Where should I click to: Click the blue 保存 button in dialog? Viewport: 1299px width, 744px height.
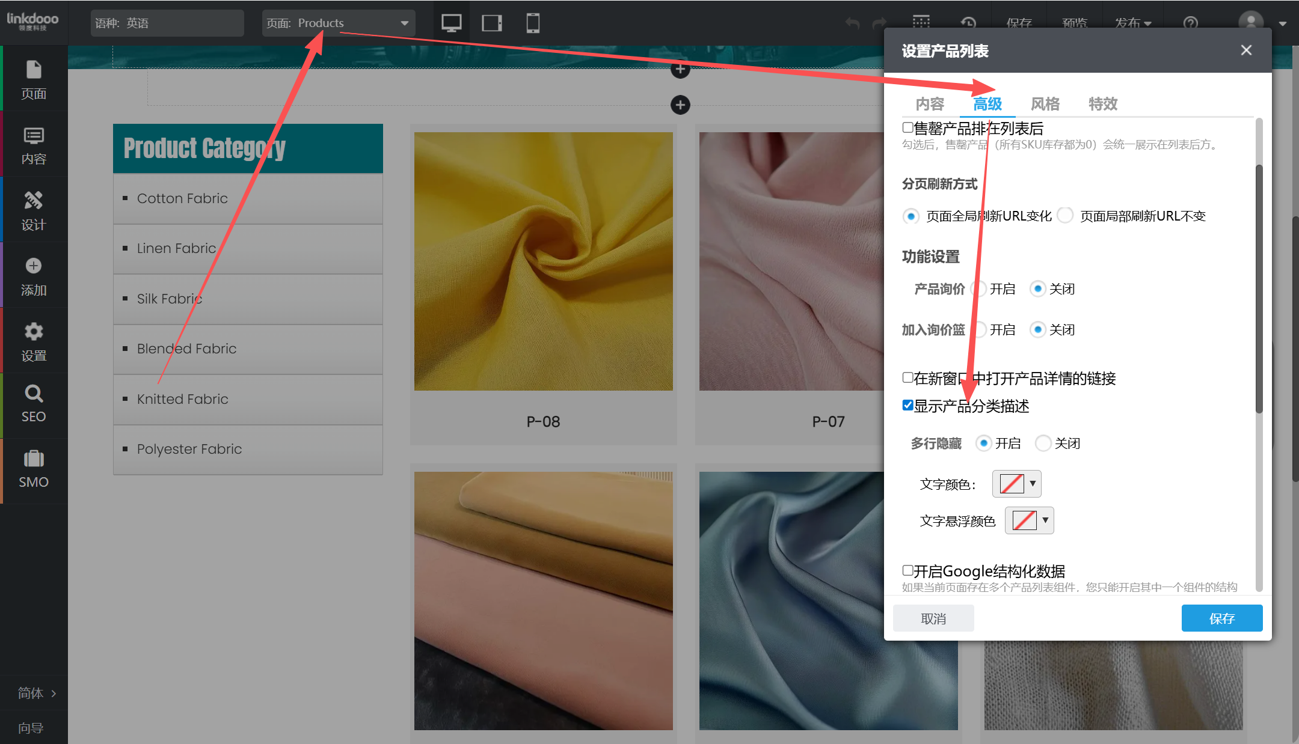1221,618
